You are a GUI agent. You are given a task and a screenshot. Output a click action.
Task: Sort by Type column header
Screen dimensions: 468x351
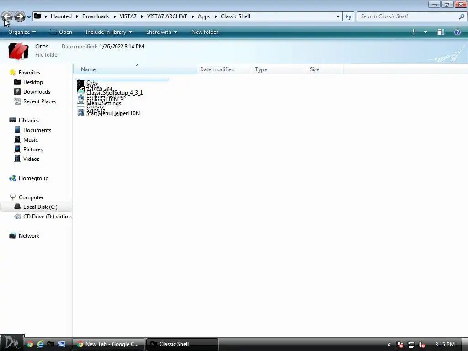(x=279, y=69)
